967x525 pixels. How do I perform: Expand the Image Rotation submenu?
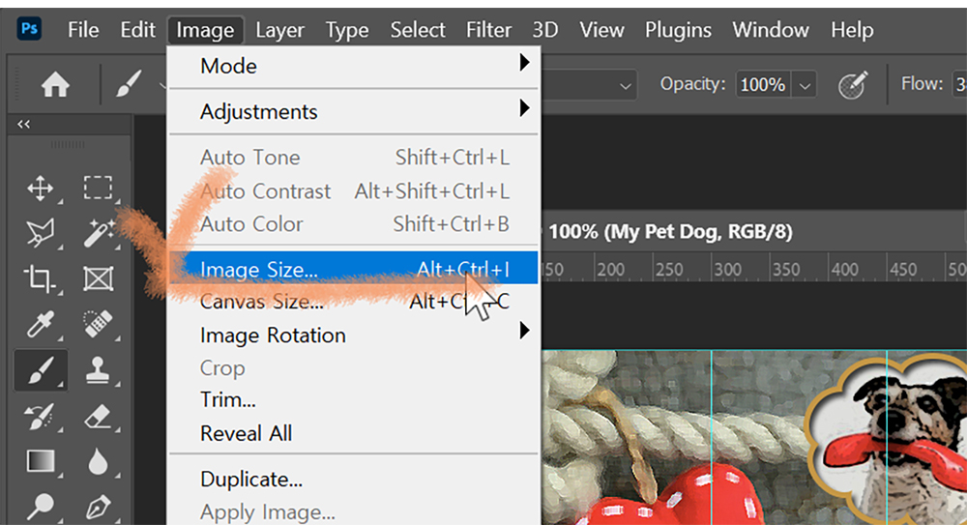(353, 335)
